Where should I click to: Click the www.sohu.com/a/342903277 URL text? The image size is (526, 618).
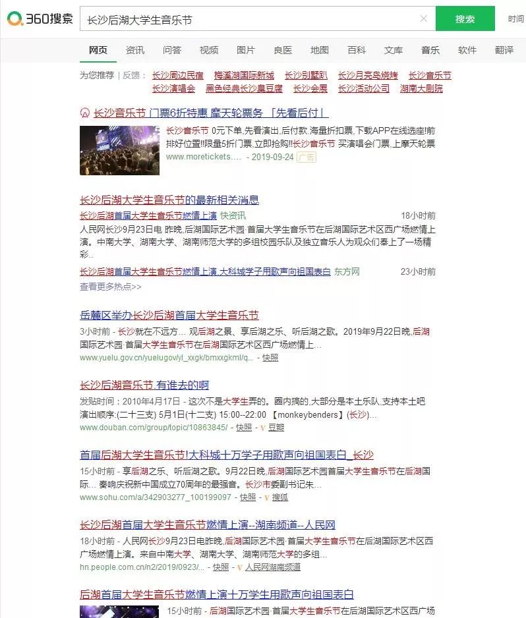tap(156, 497)
